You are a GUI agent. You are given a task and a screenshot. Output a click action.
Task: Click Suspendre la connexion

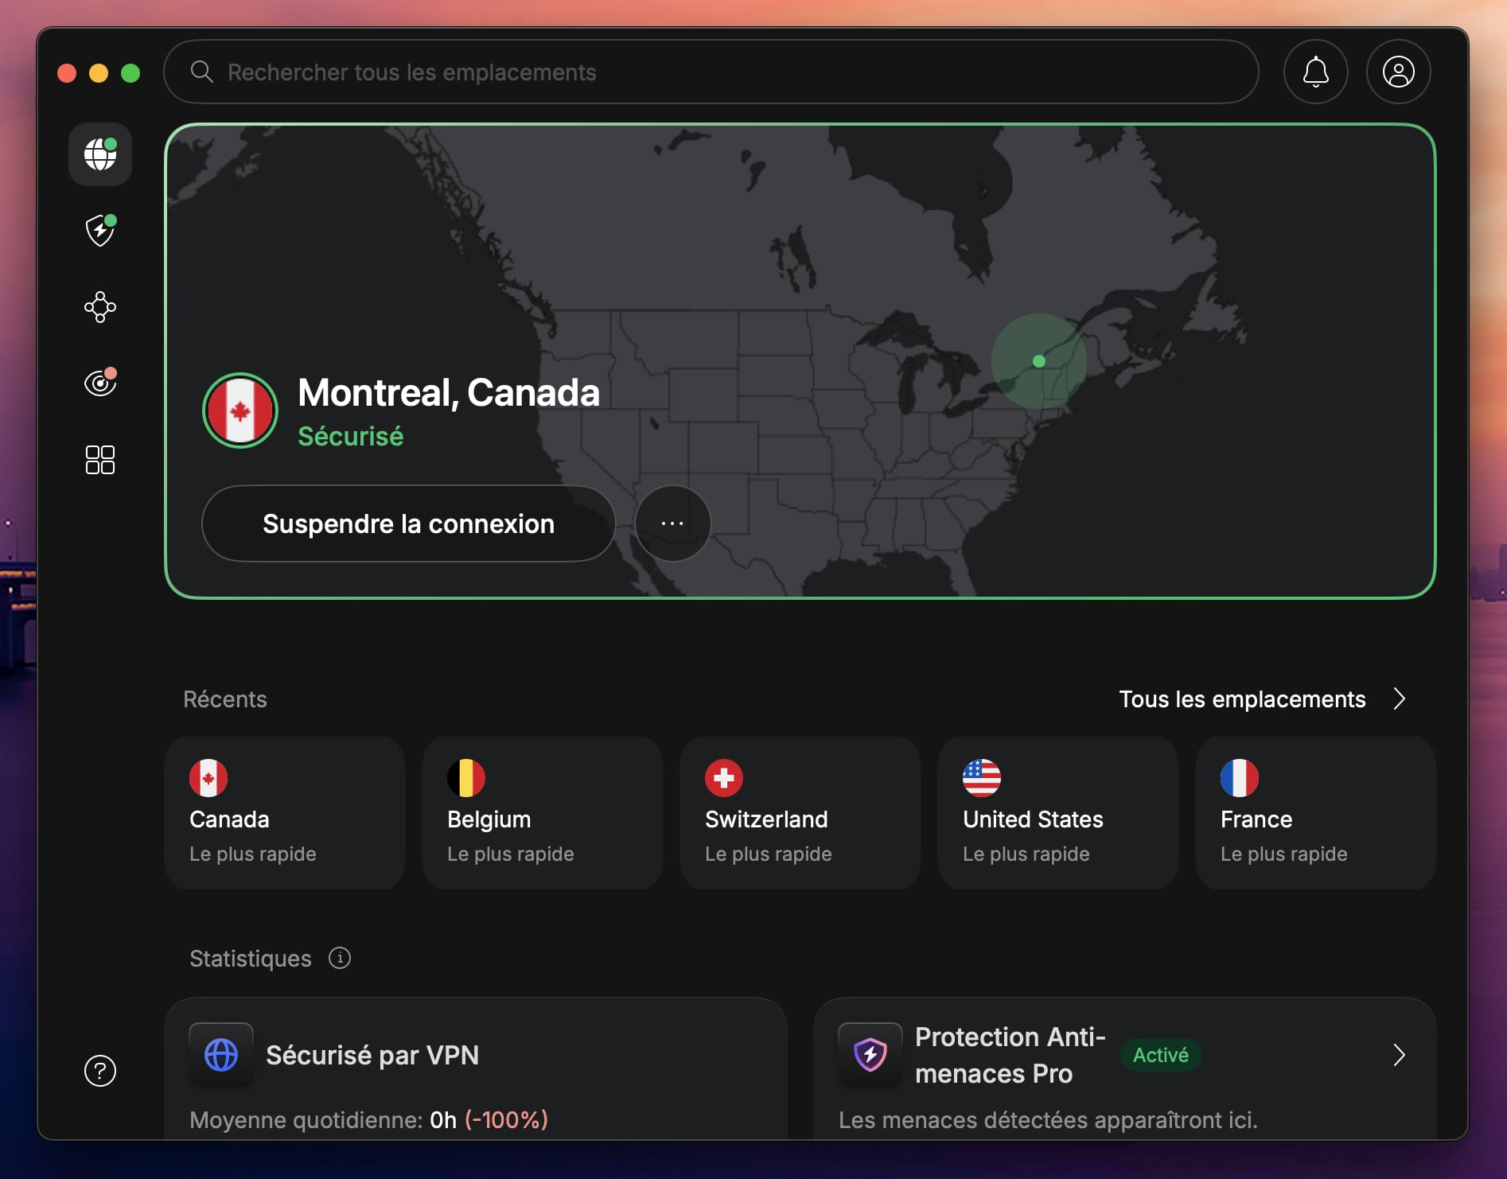409,523
